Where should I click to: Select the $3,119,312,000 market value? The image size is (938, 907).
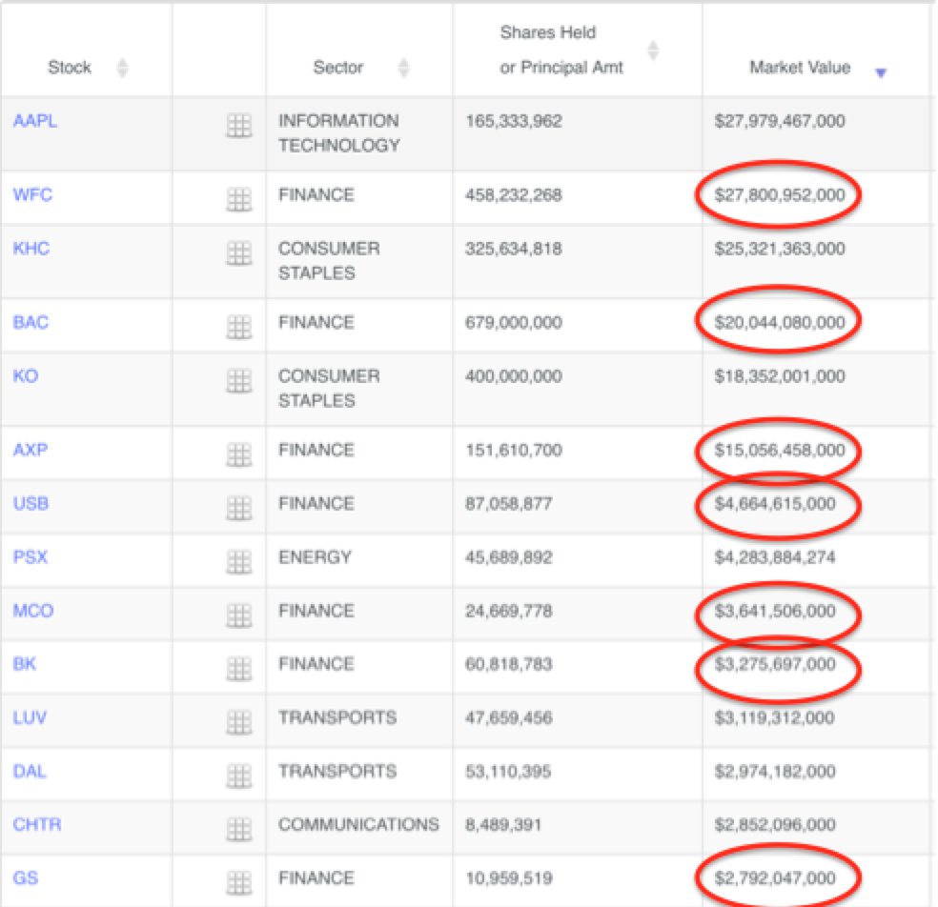click(x=775, y=717)
